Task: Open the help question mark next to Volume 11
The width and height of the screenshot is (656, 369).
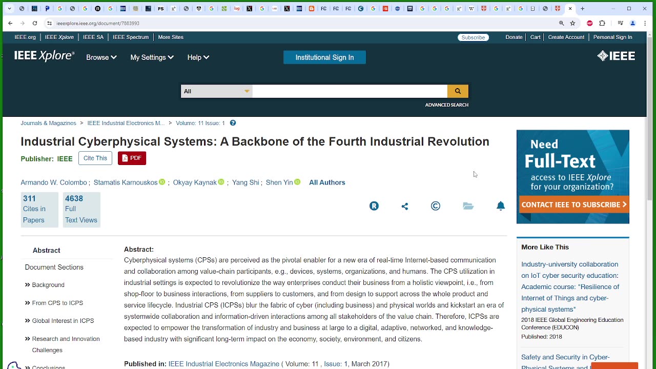Action: click(x=233, y=123)
